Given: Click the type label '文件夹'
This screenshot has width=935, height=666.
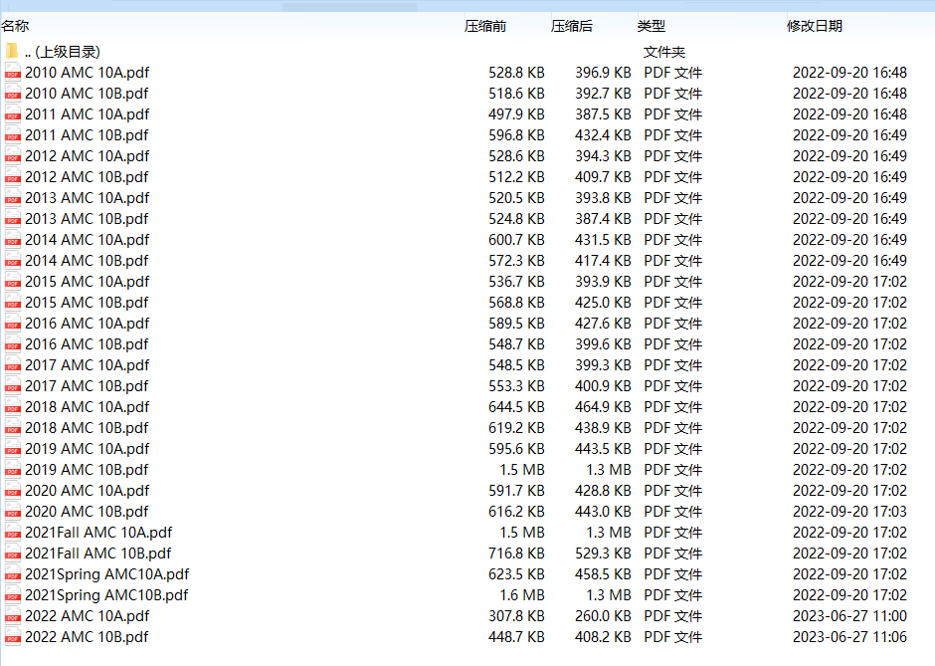Looking at the screenshot, I should pyautogui.click(x=664, y=52).
